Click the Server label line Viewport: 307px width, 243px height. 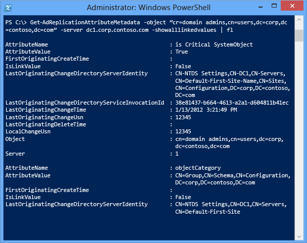click(x=15, y=153)
